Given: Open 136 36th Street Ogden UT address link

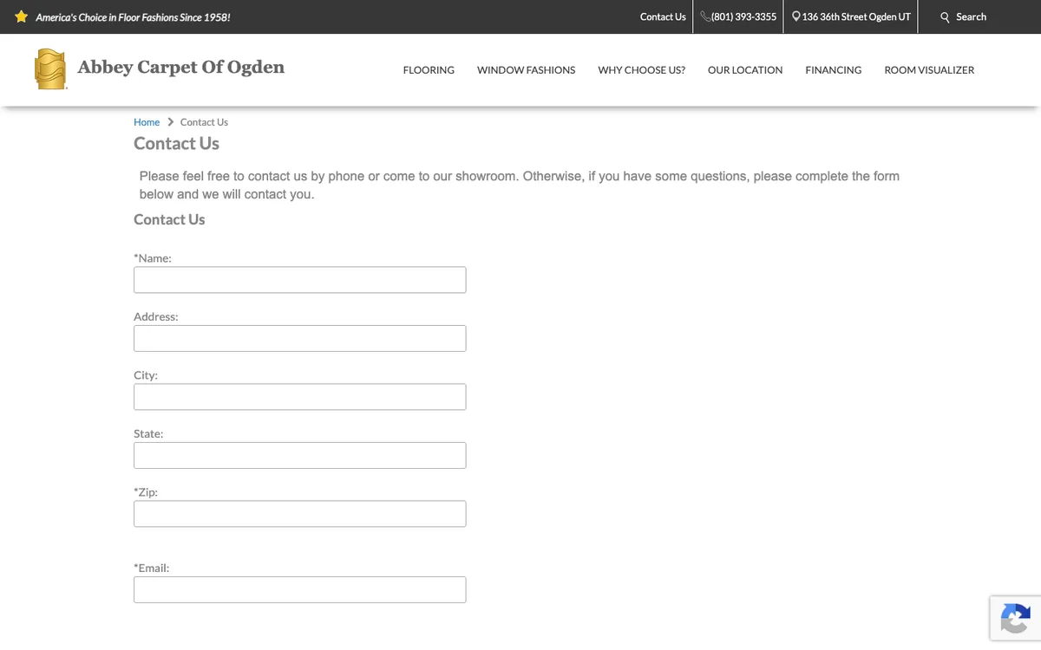Looking at the screenshot, I should click(856, 16).
